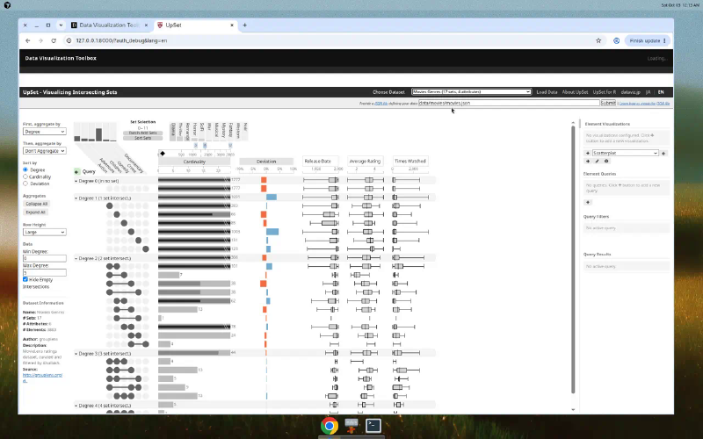Click the vertical scrollbar of the main view
703x439 pixels.
tap(573, 260)
